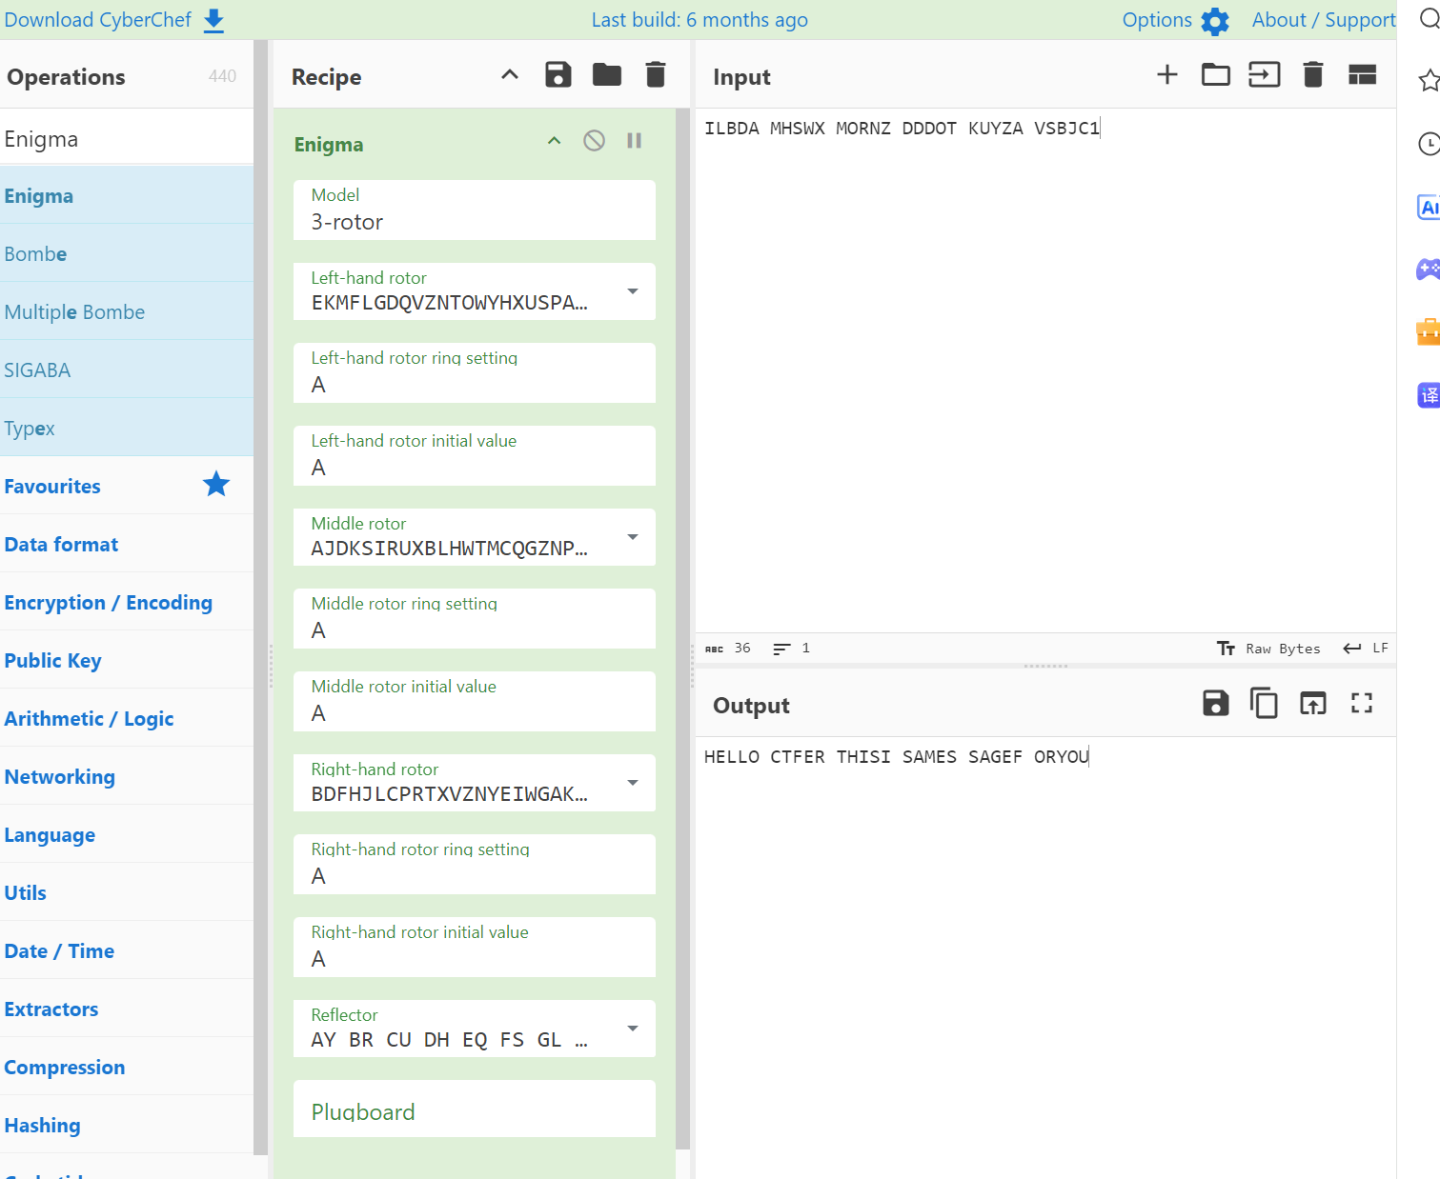
Task: Edit the Middle rotor initial value
Action: [x=475, y=701]
